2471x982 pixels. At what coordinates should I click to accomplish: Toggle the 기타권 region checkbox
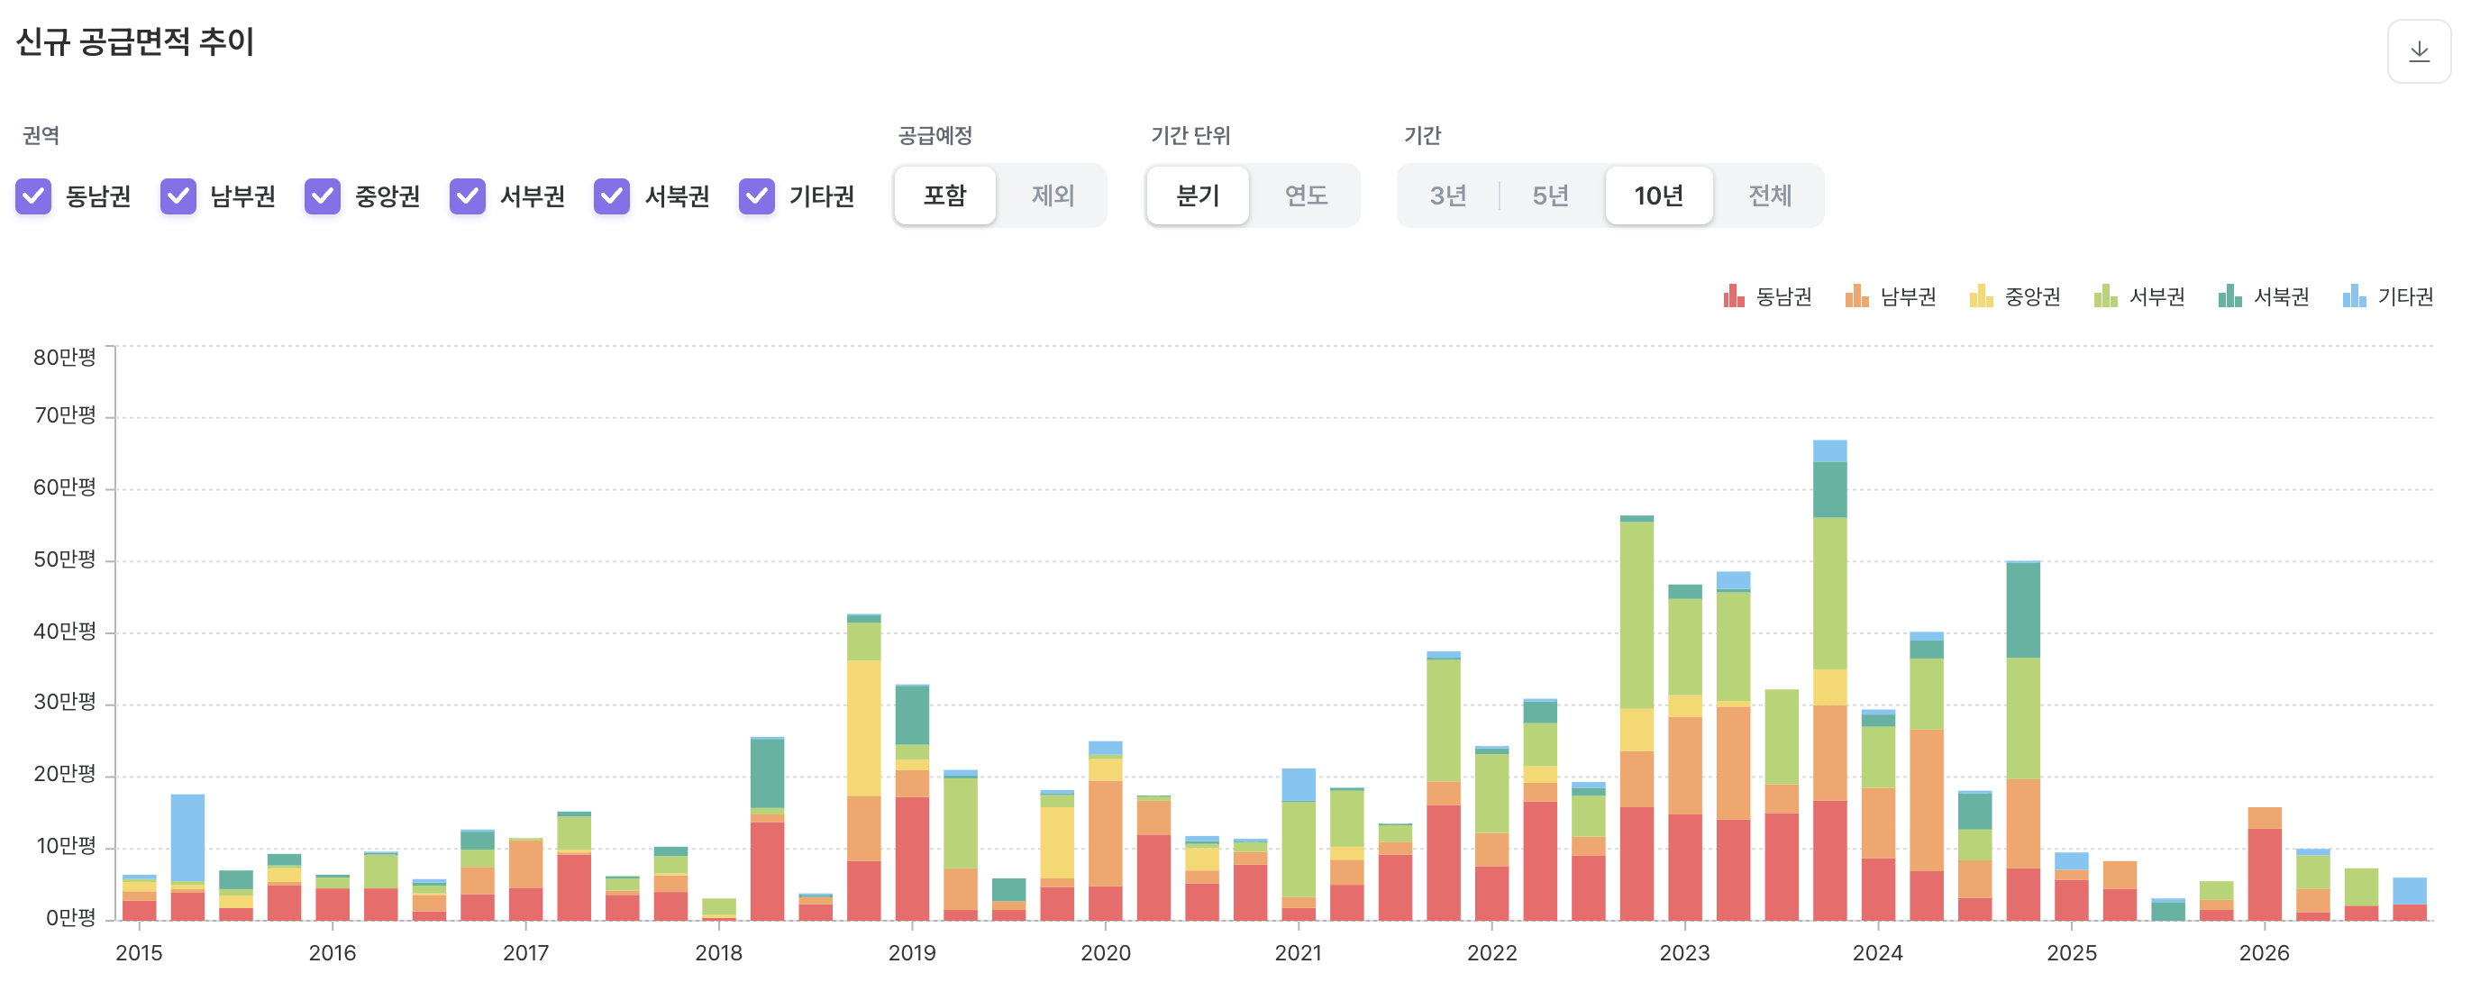(757, 195)
